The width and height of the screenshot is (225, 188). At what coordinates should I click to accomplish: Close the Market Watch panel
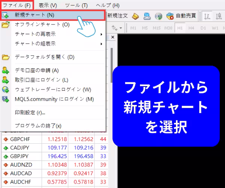(x=113, y=37)
